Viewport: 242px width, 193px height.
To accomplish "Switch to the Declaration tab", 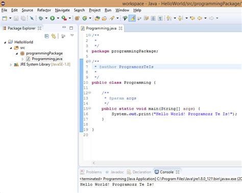I will (139, 172).
